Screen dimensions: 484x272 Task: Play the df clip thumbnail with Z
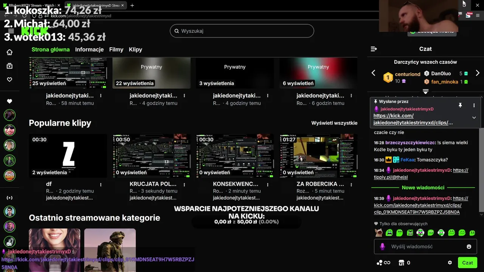pos(68,156)
